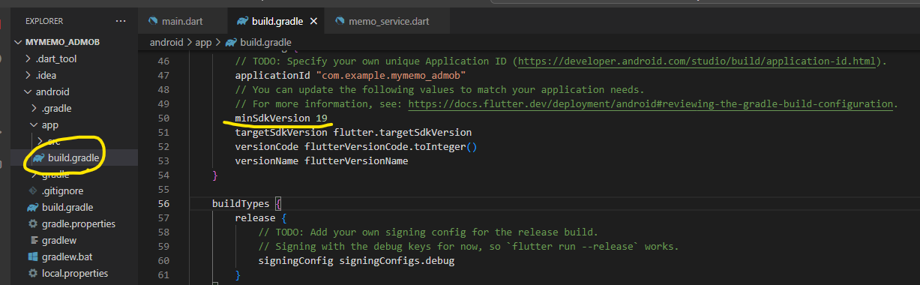The width and height of the screenshot is (920, 285).
Task: Click signingConfigs.debug value text
Action: (397, 260)
